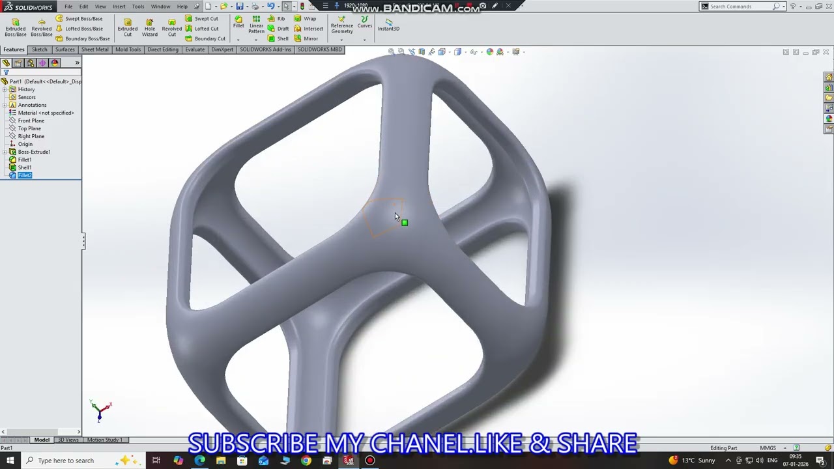The width and height of the screenshot is (834, 469).
Task: Open the Tools menu
Action: click(138, 7)
